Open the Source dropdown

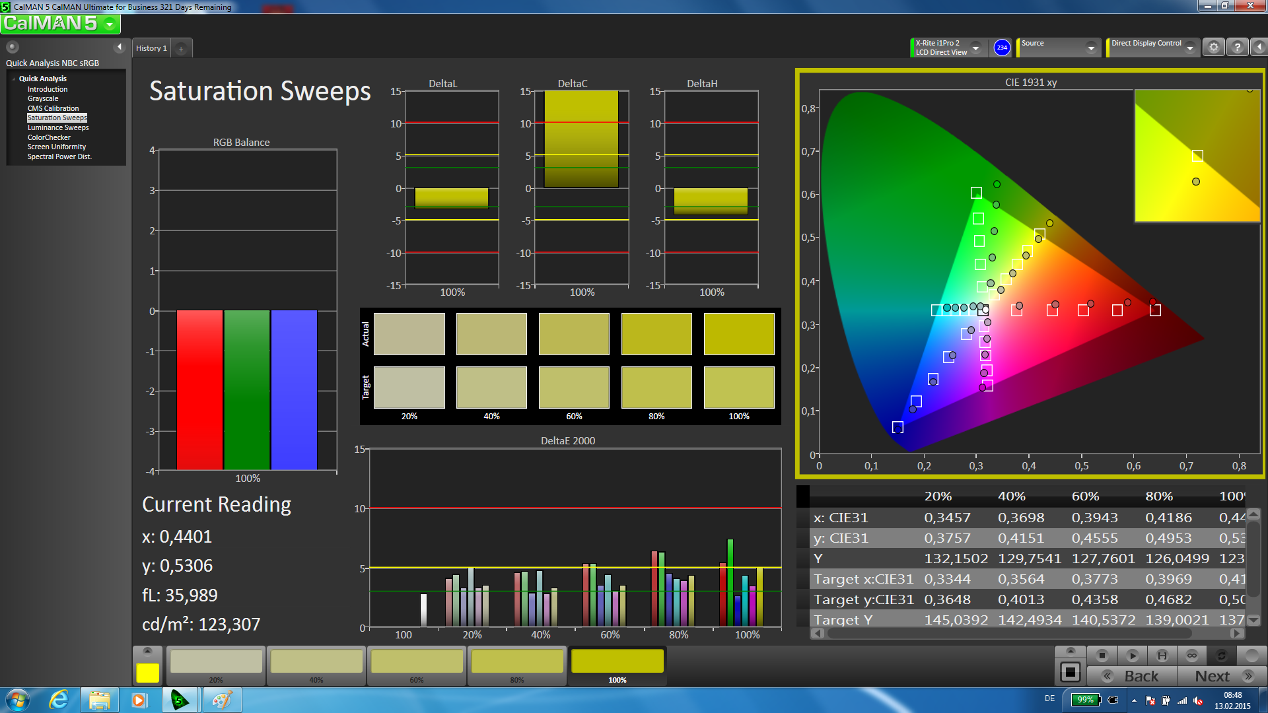[x=1091, y=48]
